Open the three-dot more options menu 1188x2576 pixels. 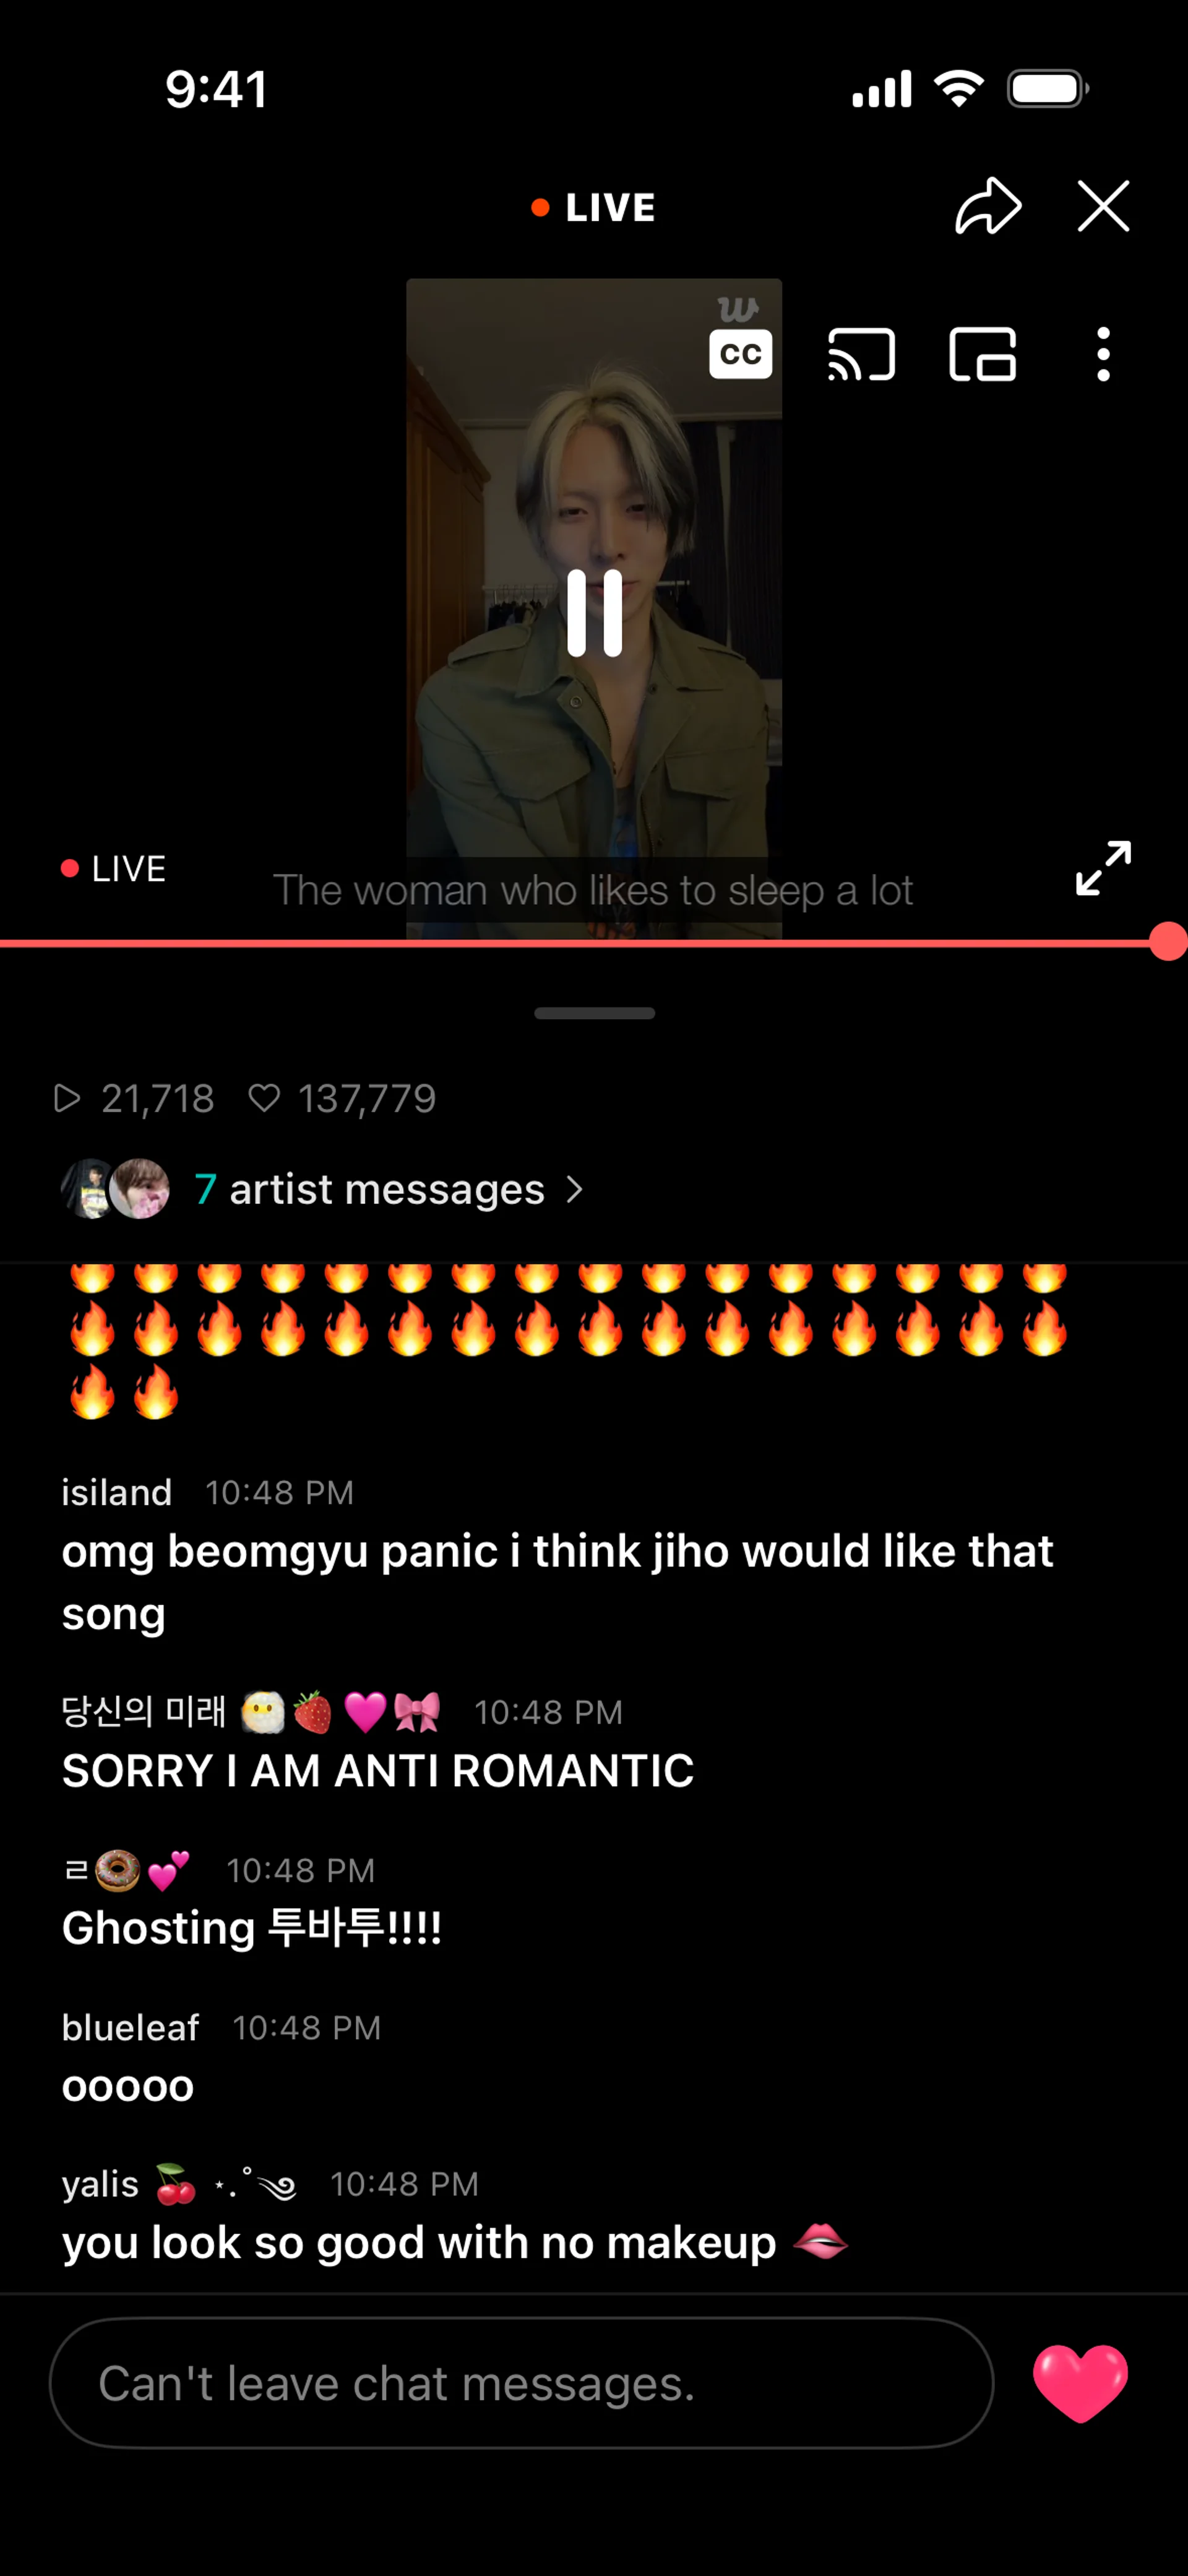[1103, 354]
